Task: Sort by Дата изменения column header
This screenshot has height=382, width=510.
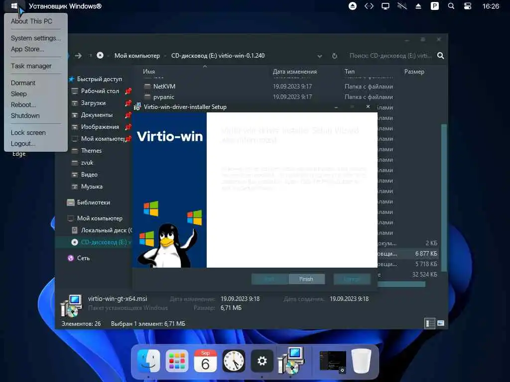Action: (x=295, y=72)
